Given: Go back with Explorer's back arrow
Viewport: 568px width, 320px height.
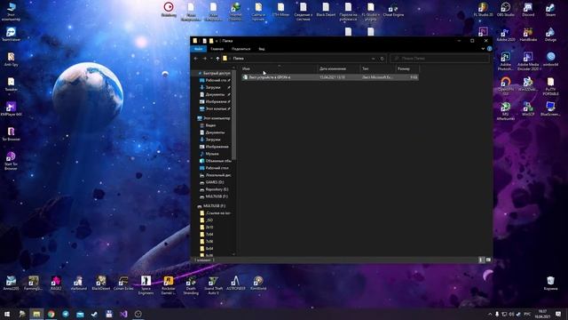Looking at the screenshot, I should (x=196, y=59).
